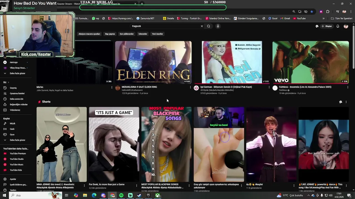Open options menu for Elden Ring video
This screenshot has height=199, width=355.
point(190,87)
